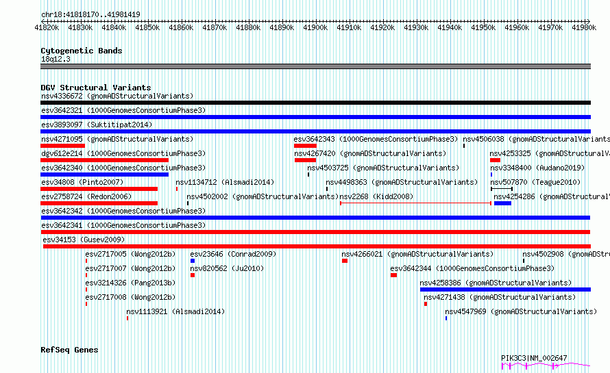Screen dimensions: 610x373
Task: Open the nsv4271095 variant label
Action: [x=117, y=139]
